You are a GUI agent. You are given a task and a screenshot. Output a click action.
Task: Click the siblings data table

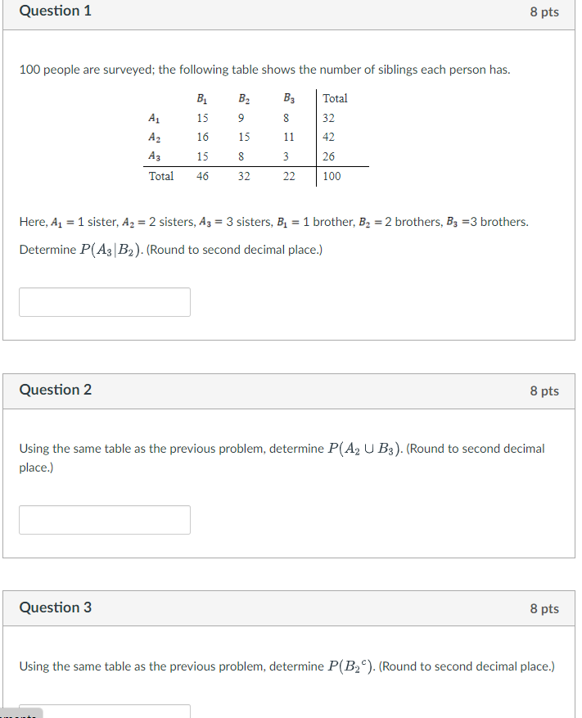246,137
